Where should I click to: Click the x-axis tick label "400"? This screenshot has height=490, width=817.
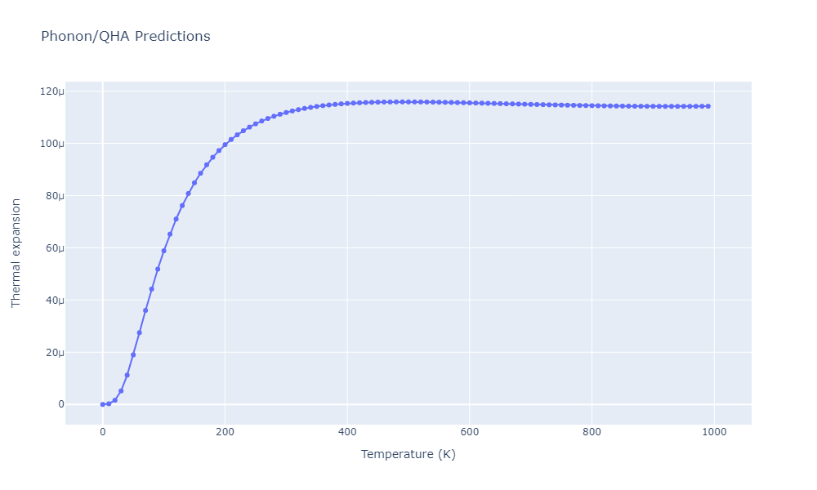click(347, 432)
